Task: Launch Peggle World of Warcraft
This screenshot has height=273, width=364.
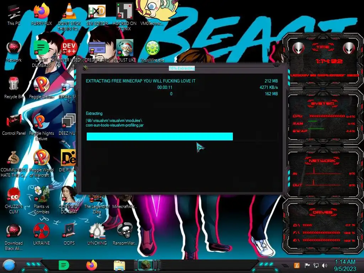Action: click(x=41, y=164)
